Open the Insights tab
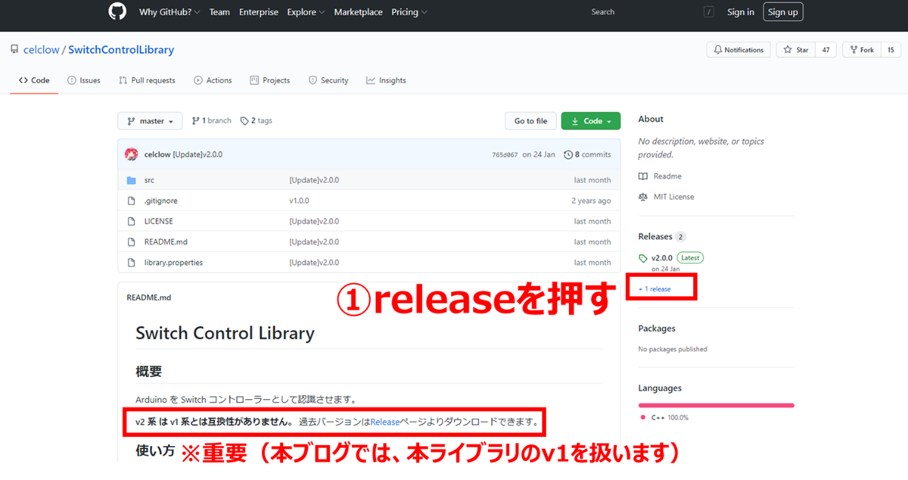 [x=386, y=80]
